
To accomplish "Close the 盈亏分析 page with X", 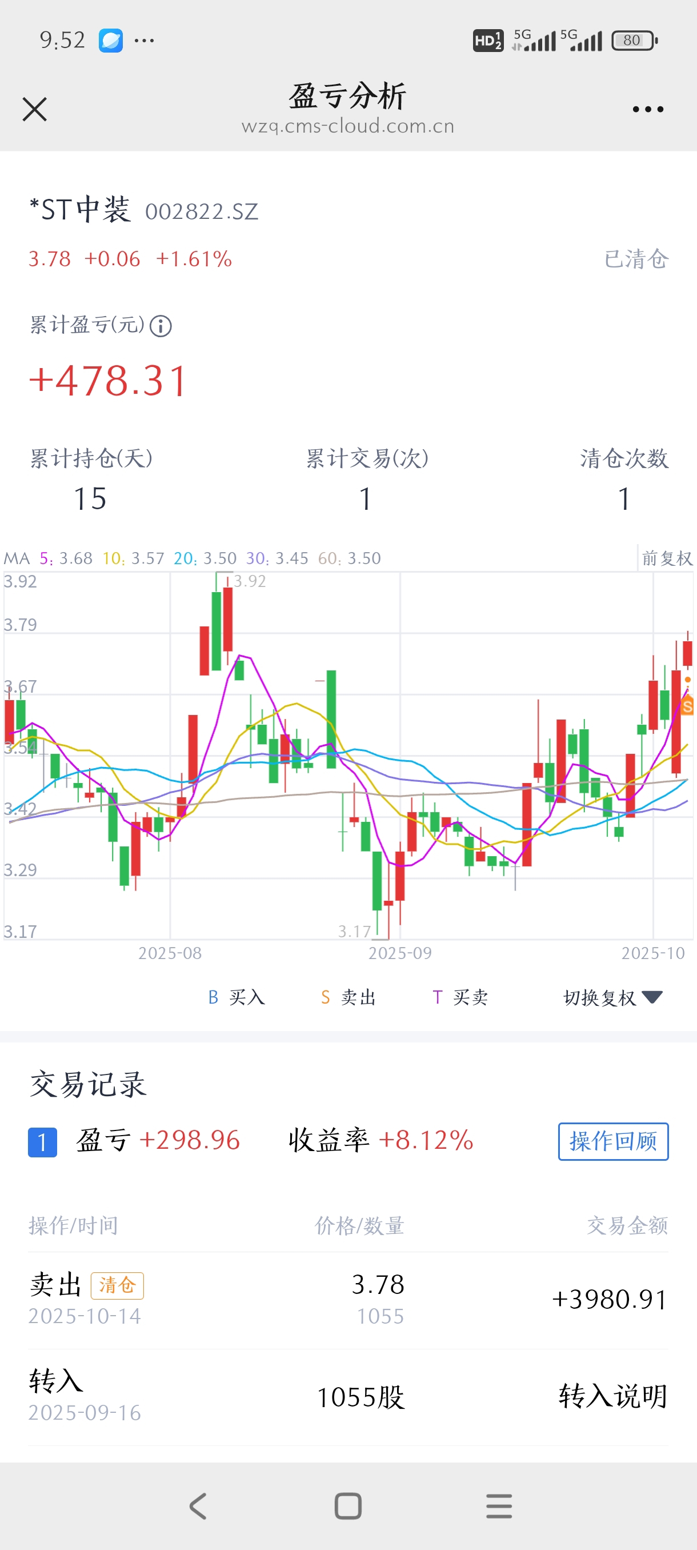I will click(34, 110).
